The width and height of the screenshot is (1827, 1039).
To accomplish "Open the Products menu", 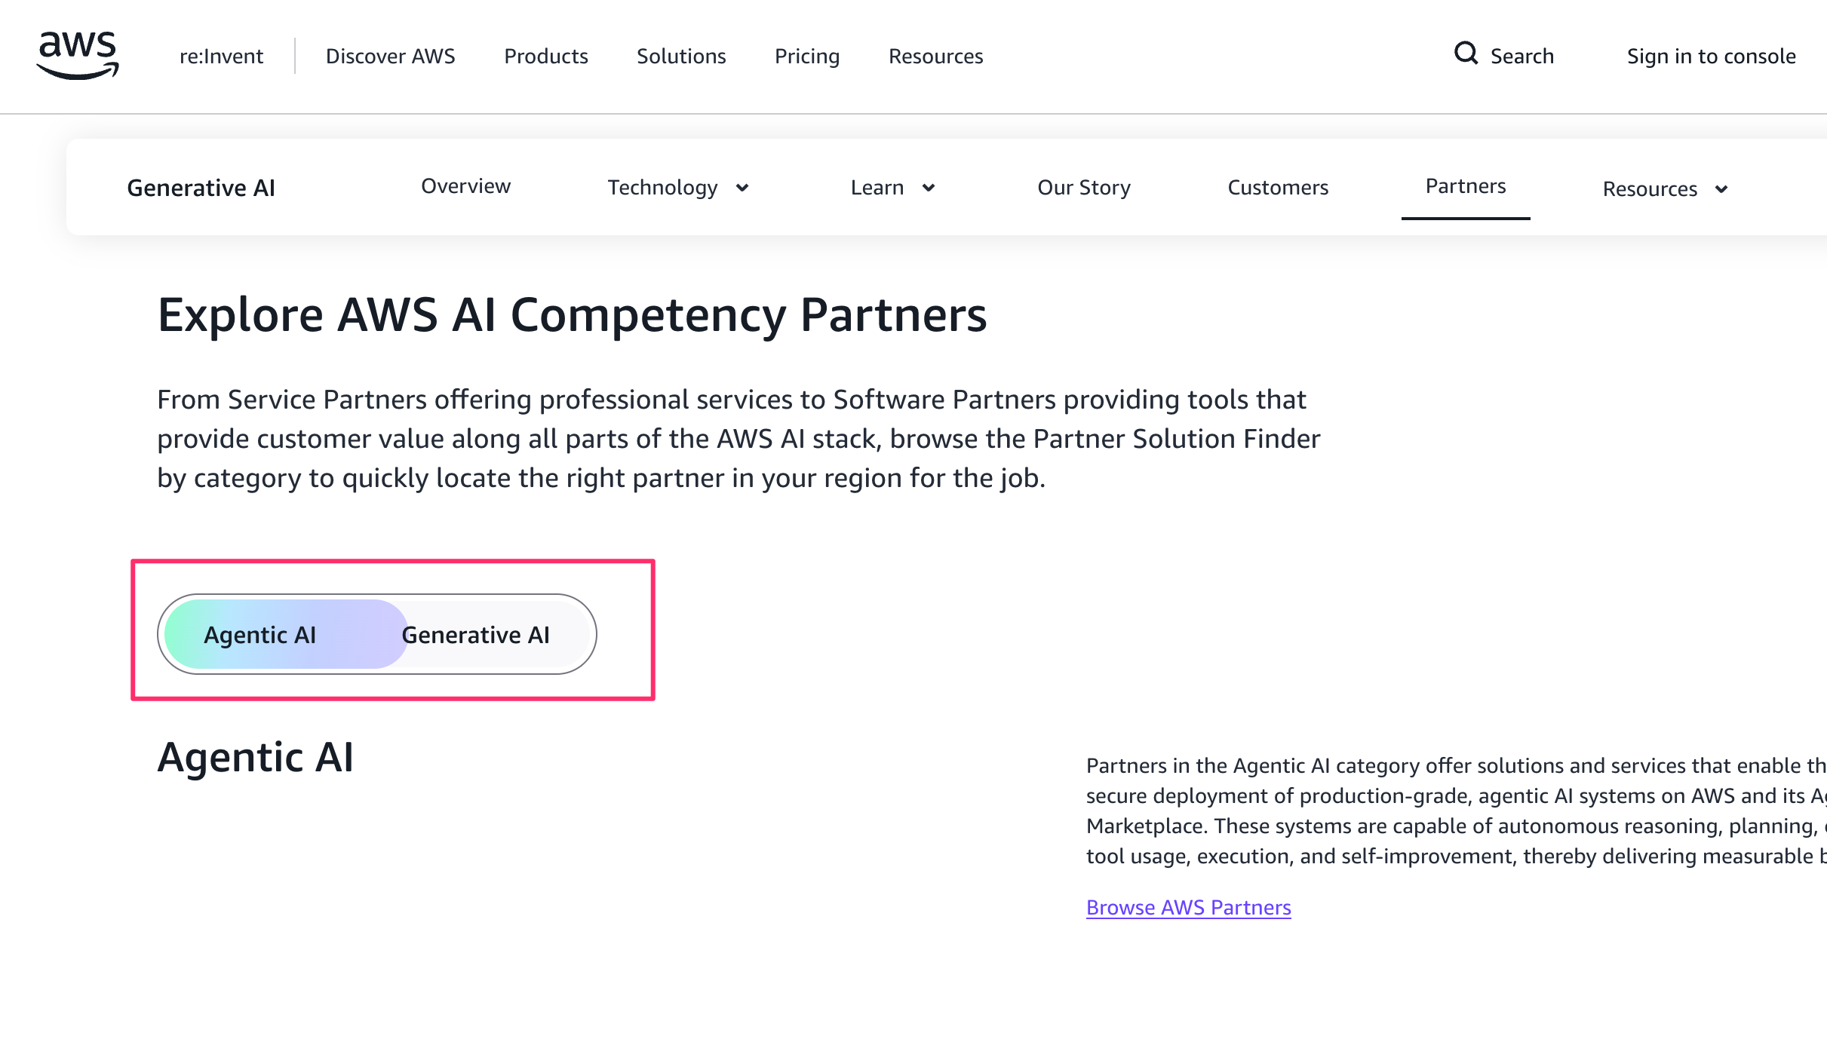I will point(545,56).
